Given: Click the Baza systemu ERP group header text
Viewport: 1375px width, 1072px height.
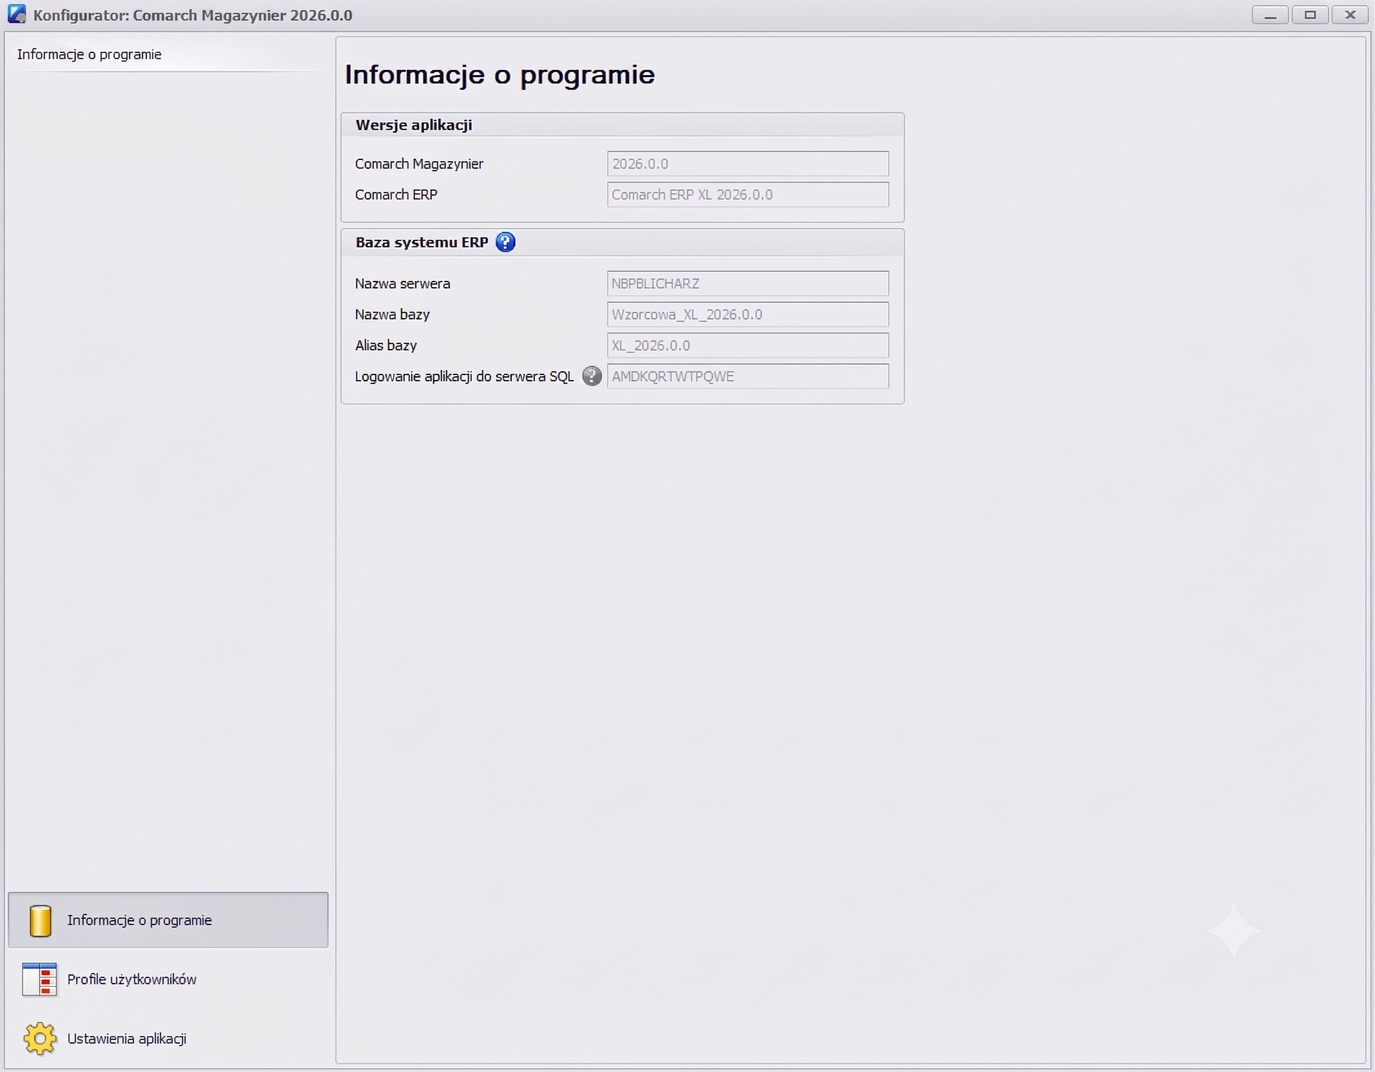Looking at the screenshot, I should point(422,243).
